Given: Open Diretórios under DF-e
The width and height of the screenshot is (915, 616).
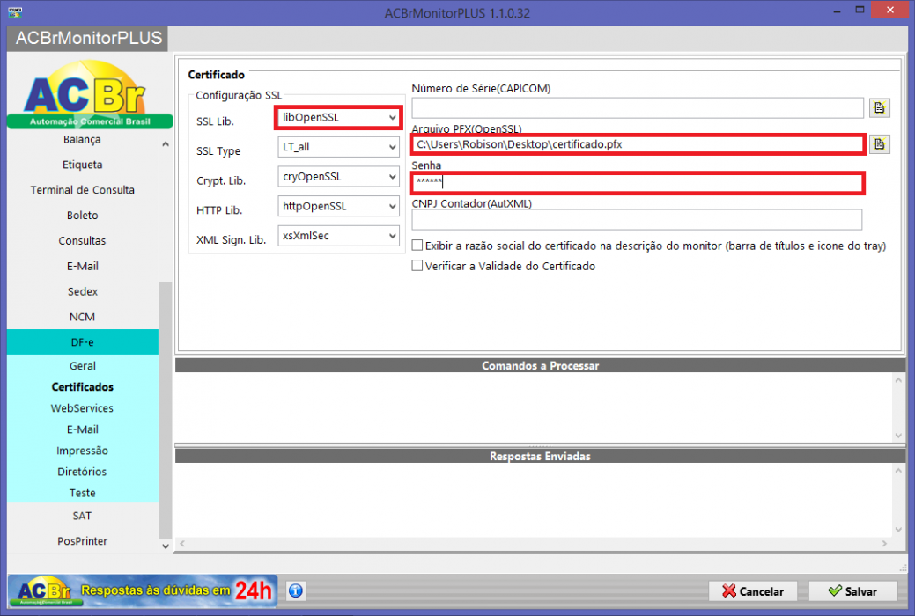Looking at the screenshot, I should 82,472.
